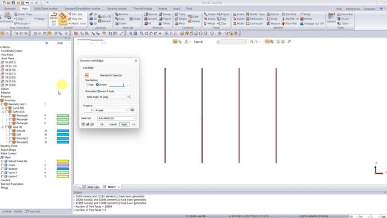Select the Sweep protrude tool

click(x=165, y=15)
